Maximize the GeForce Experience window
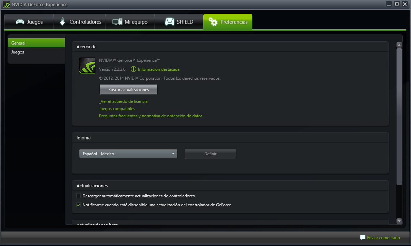 pyautogui.click(x=397, y=4)
